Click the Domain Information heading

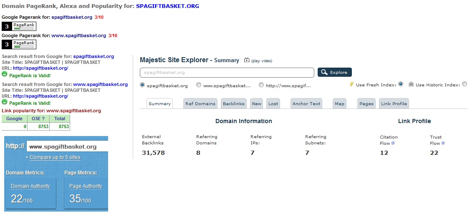coord(244,121)
